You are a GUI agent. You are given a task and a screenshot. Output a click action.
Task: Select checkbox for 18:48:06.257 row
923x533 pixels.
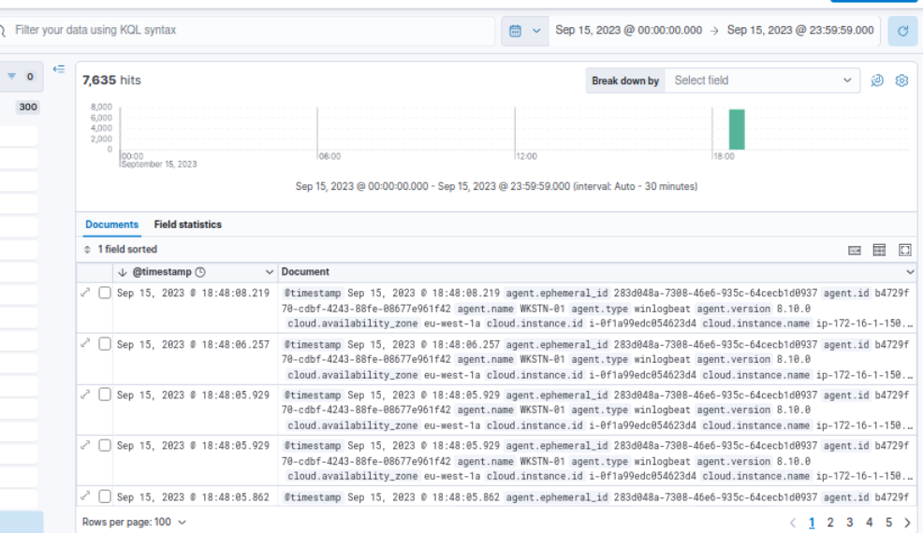click(105, 343)
